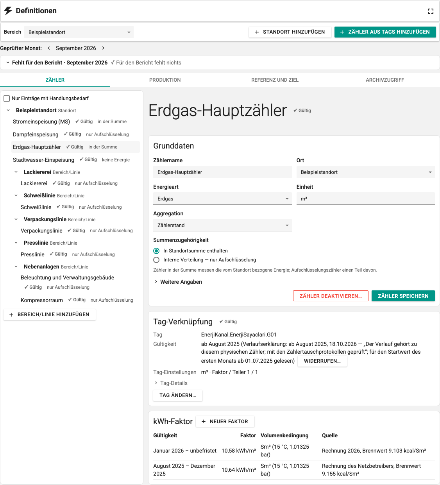Expand Weitere Angaben section

pos(178,282)
